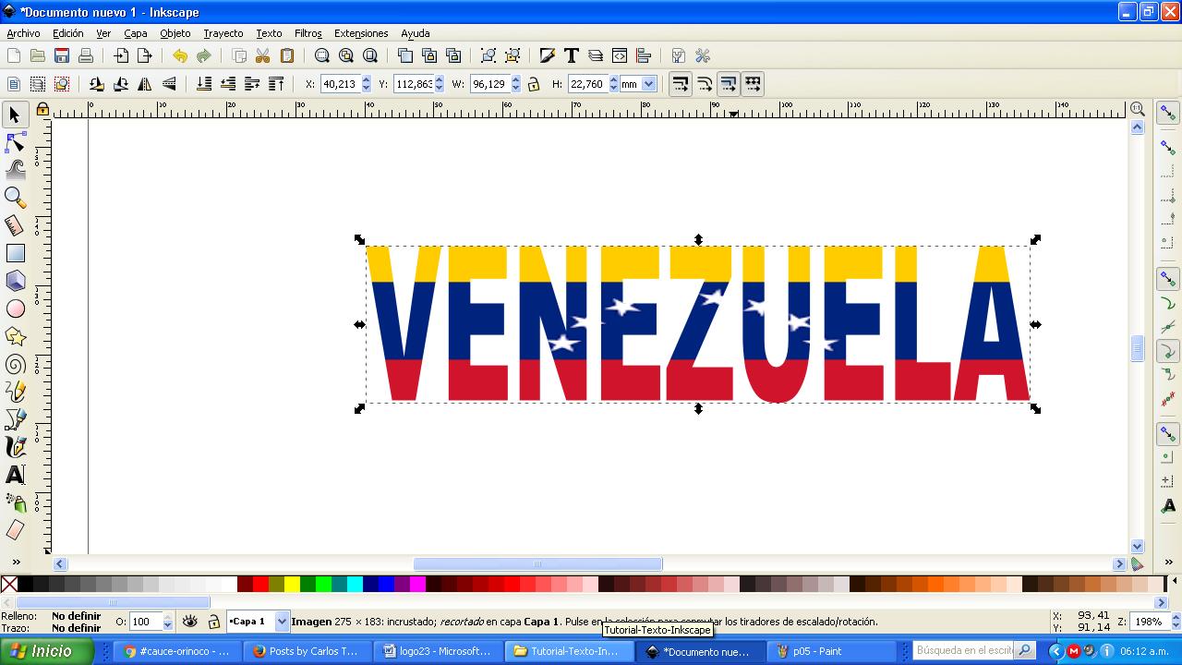Select the Star and polygon tool
Viewport: 1182px width, 665px height.
[x=15, y=336]
